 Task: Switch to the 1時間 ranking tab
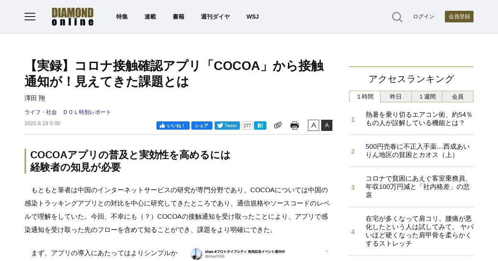pos(365,97)
